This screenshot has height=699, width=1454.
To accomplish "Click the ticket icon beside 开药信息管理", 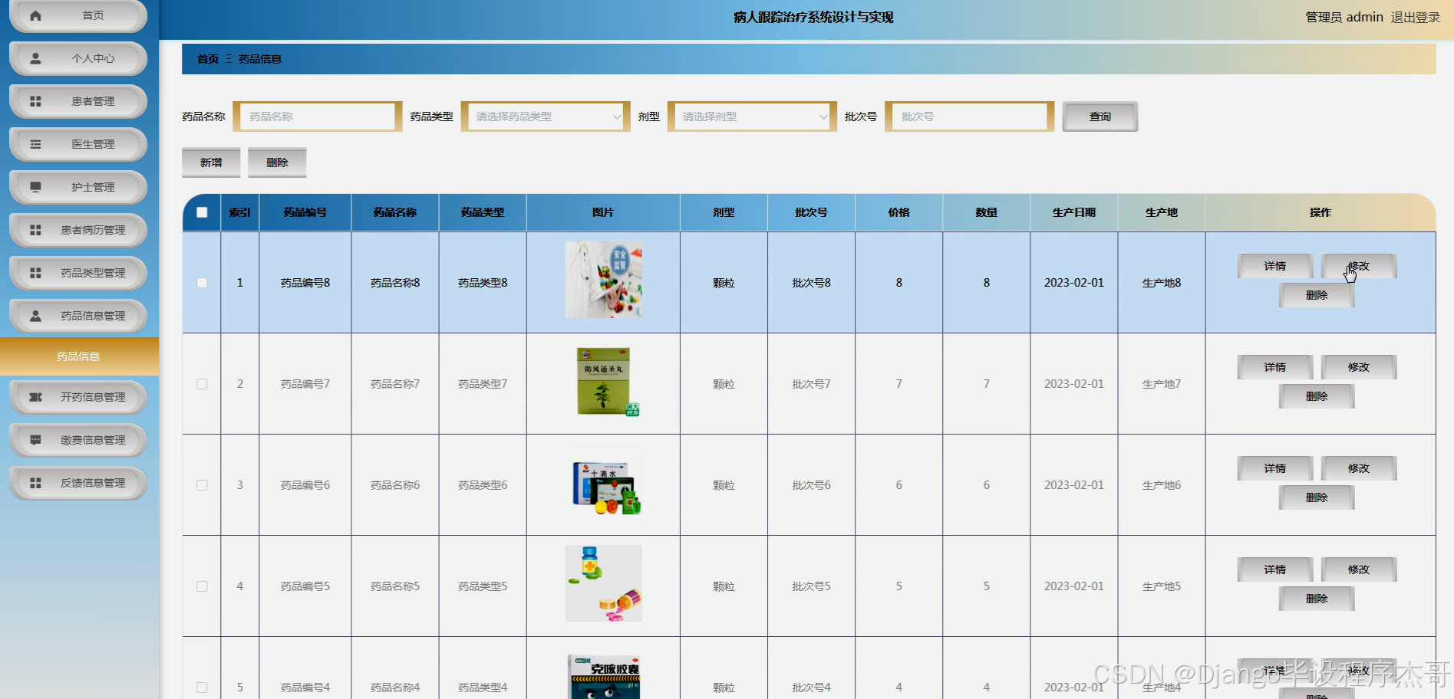I will [x=35, y=397].
